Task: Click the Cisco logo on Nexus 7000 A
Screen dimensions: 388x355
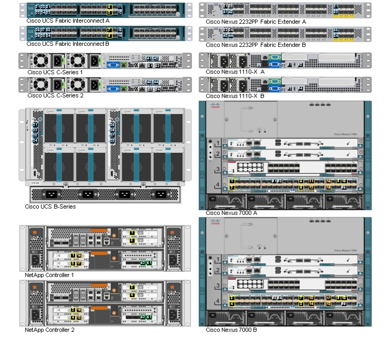Action: coord(215,105)
